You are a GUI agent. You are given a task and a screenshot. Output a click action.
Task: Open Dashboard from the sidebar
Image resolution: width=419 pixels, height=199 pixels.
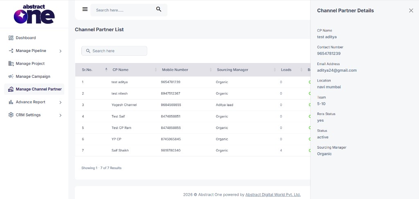[26, 38]
